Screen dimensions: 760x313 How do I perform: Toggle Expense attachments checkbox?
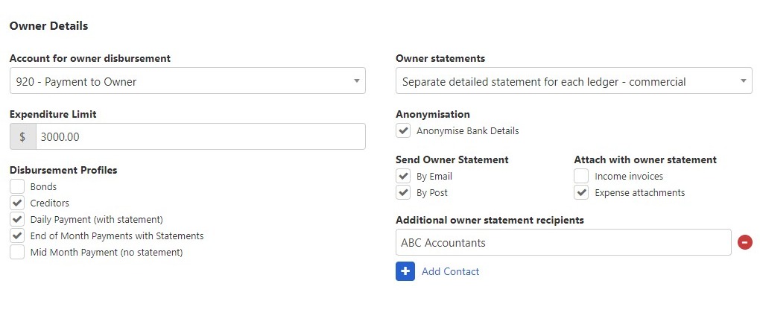pyautogui.click(x=581, y=193)
